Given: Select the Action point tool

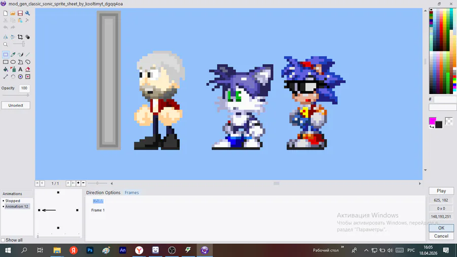Looking at the screenshot, I should click(x=28, y=77).
